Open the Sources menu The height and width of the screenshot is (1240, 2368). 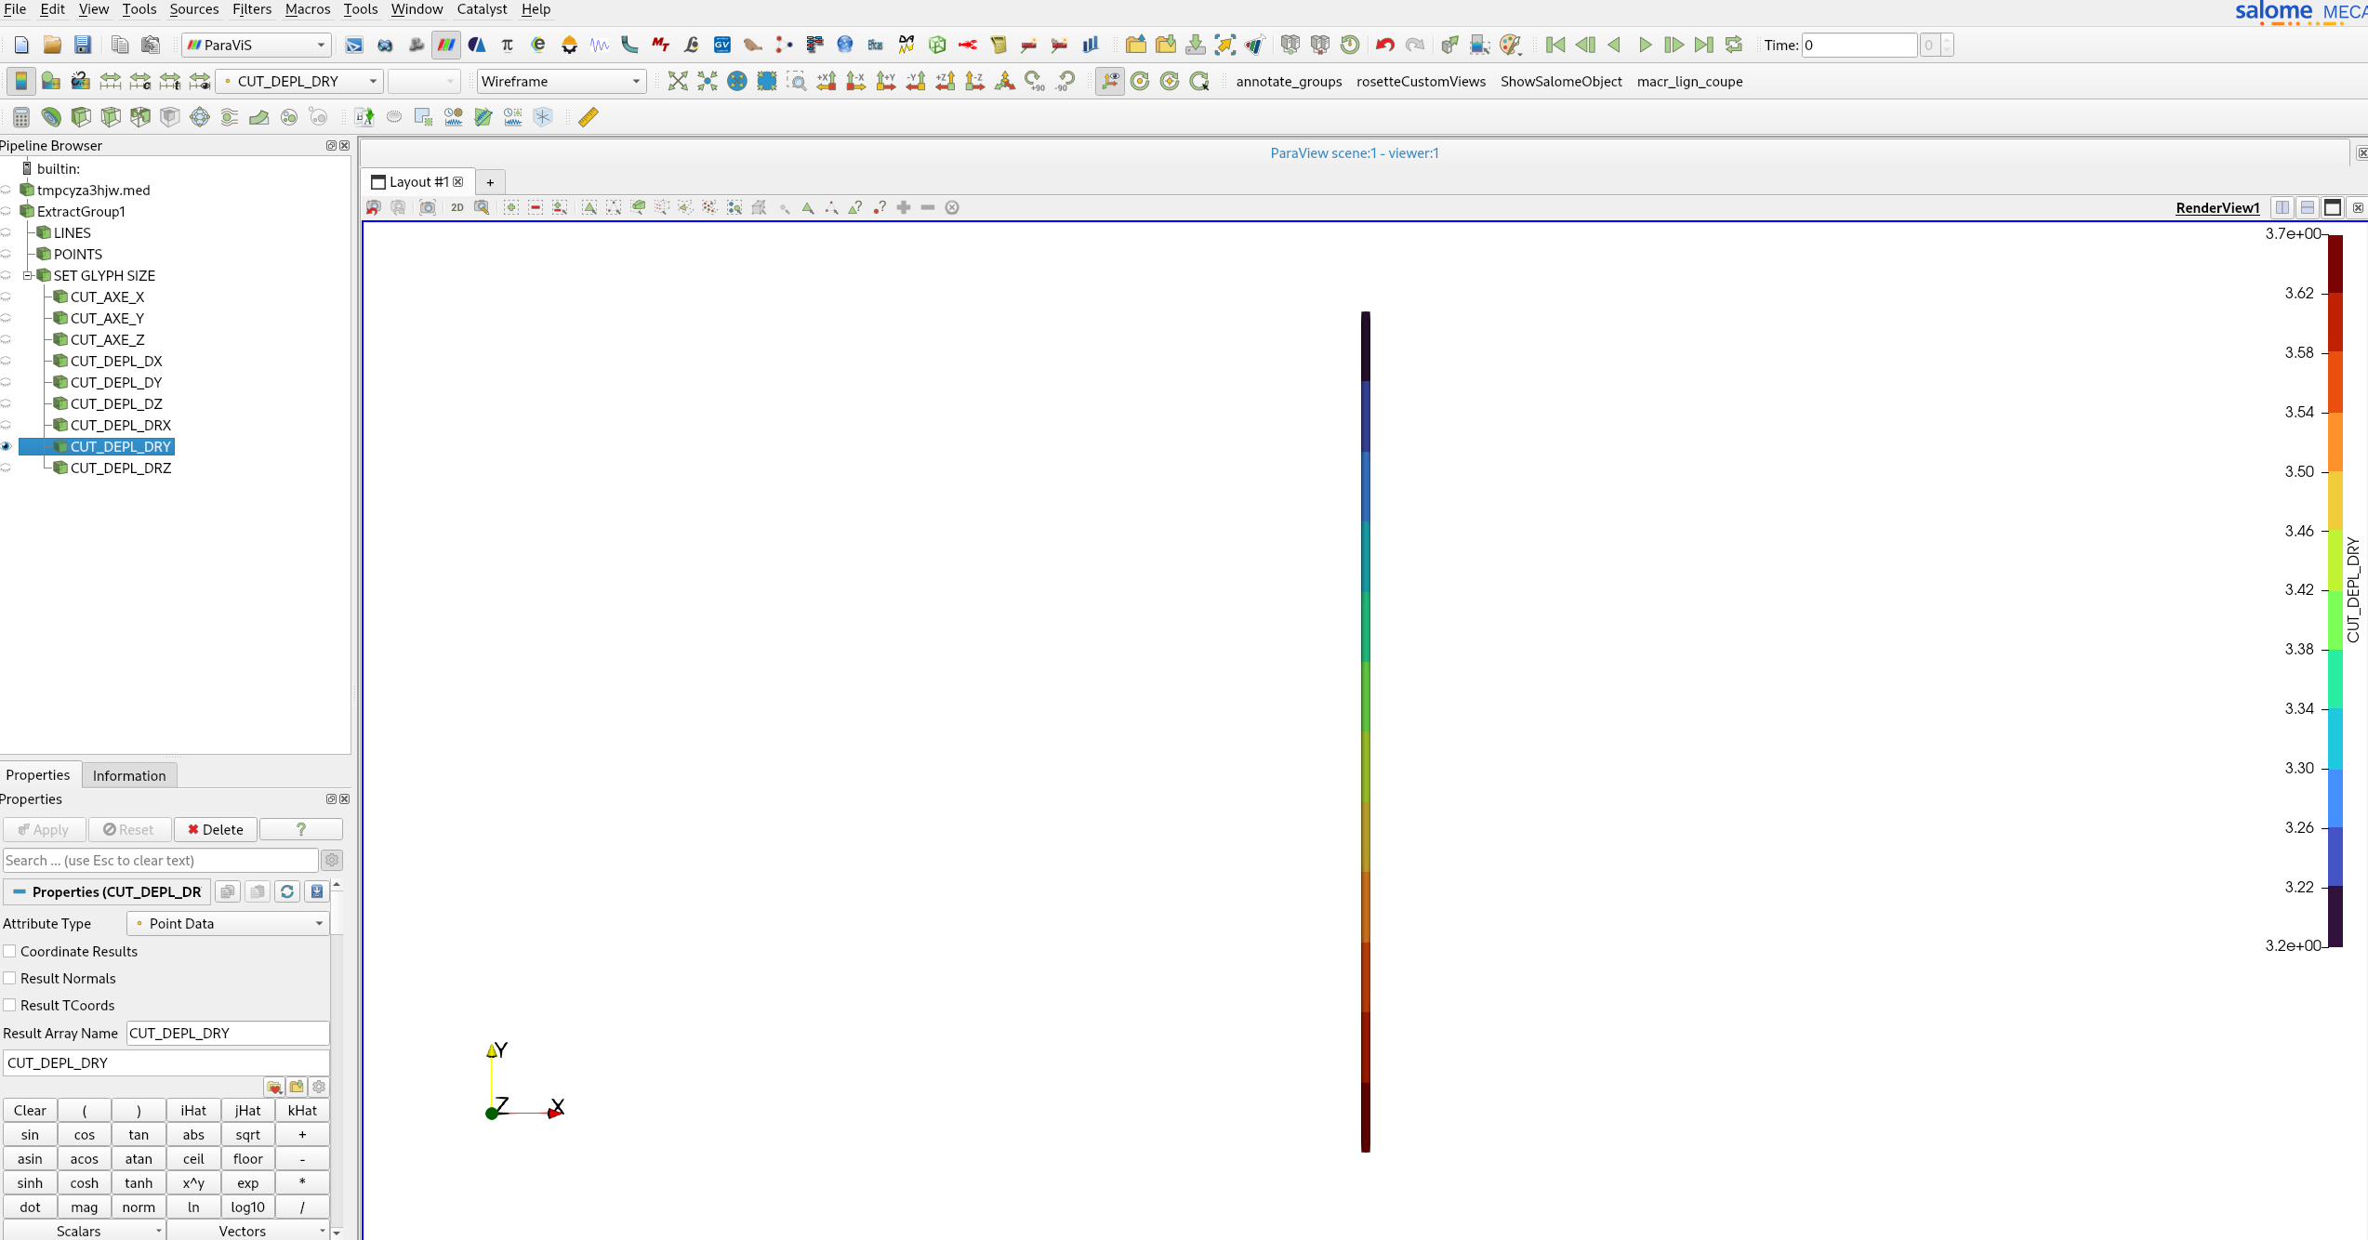click(x=194, y=9)
